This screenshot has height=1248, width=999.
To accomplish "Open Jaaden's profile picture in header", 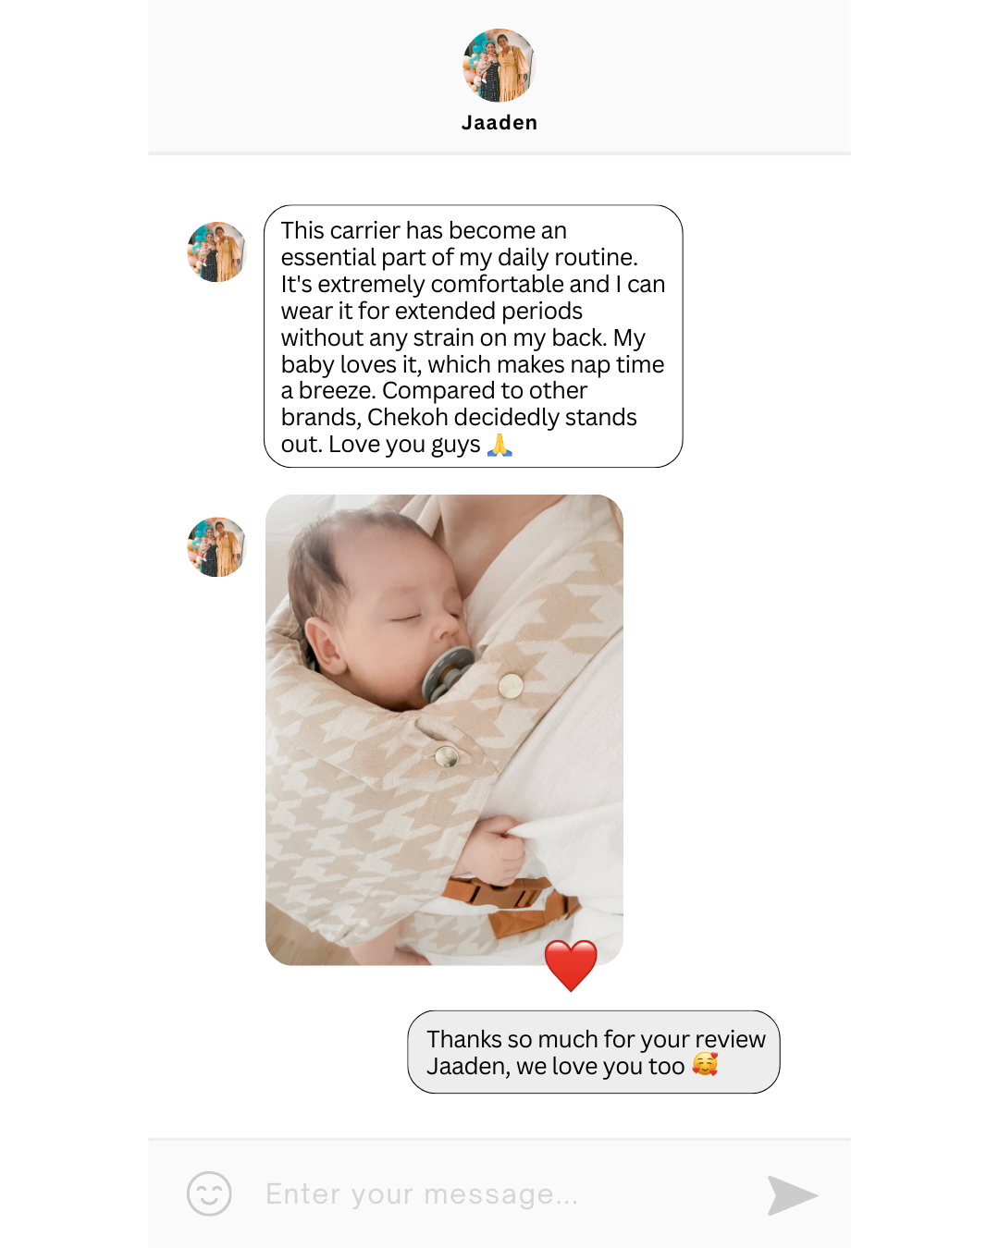I will tap(499, 65).
